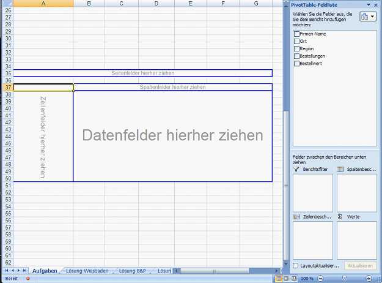The image size is (382, 283).
Task: Toggle the Layoutaktualisierung defer checkbox
Action: click(296, 265)
